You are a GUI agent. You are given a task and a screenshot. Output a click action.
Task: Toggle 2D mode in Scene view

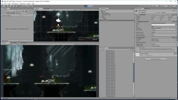[47, 10]
